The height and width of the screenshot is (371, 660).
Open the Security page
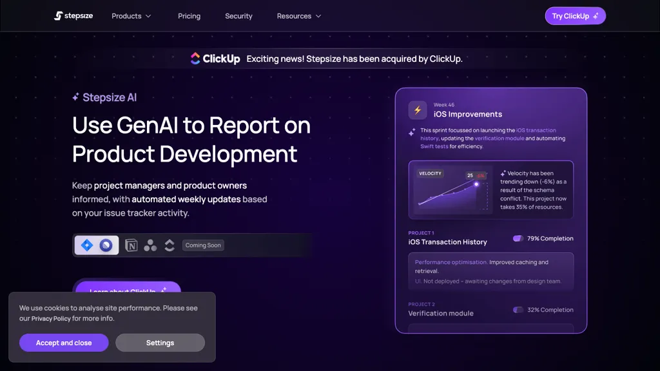(238, 16)
